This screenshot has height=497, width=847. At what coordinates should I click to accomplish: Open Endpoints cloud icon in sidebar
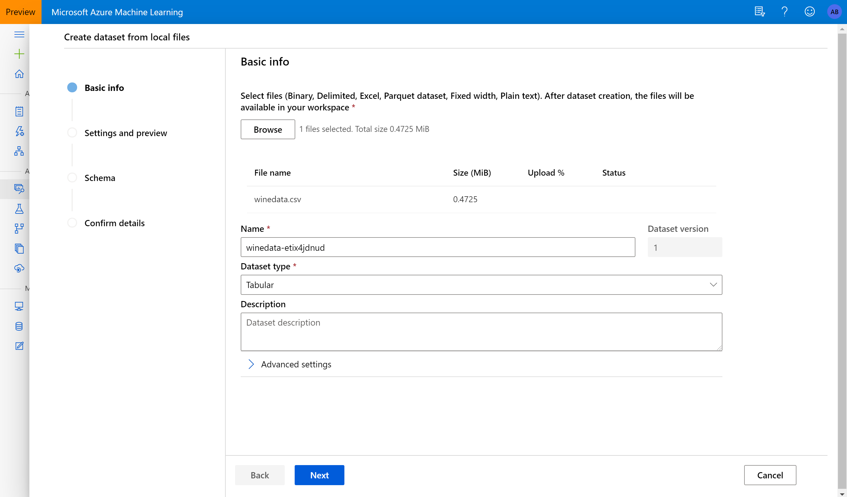click(x=19, y=268)
